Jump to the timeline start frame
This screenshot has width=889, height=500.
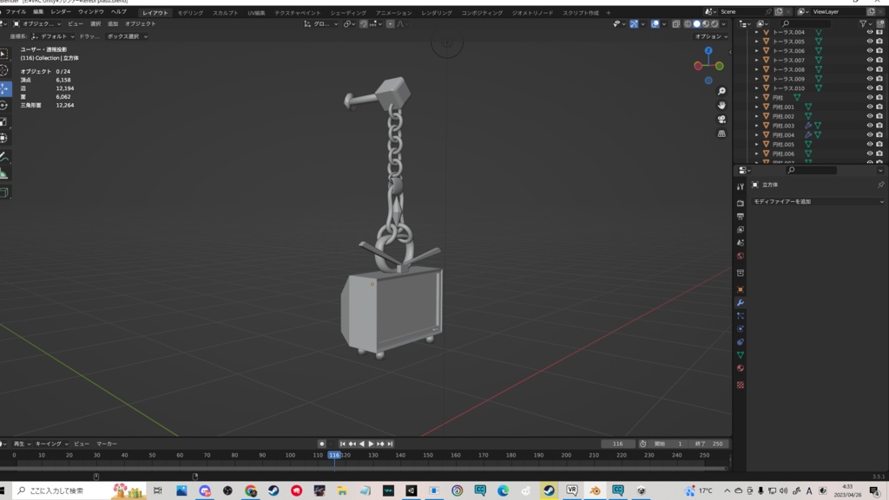point(342,444)
